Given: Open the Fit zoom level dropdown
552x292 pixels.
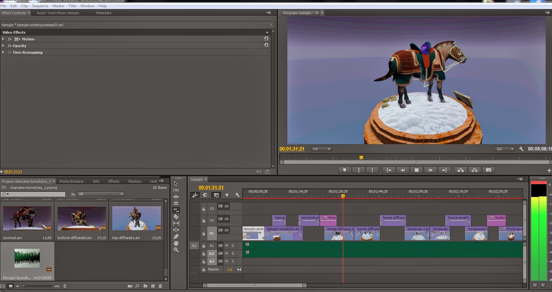Looking at the screenshot, I should pyautogui.click(x=322, y=149).
